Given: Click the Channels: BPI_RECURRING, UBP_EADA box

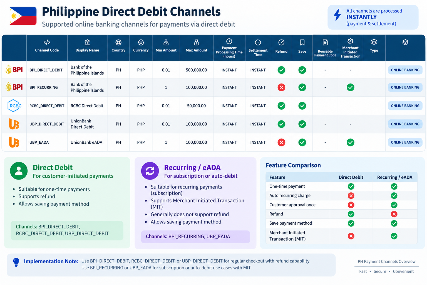Looking at the screenshot, I should (195, 237).
